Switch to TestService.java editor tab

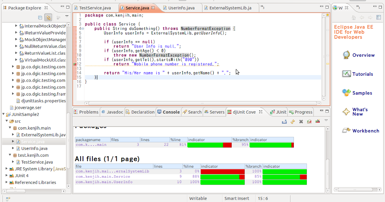tap(95, 8)
